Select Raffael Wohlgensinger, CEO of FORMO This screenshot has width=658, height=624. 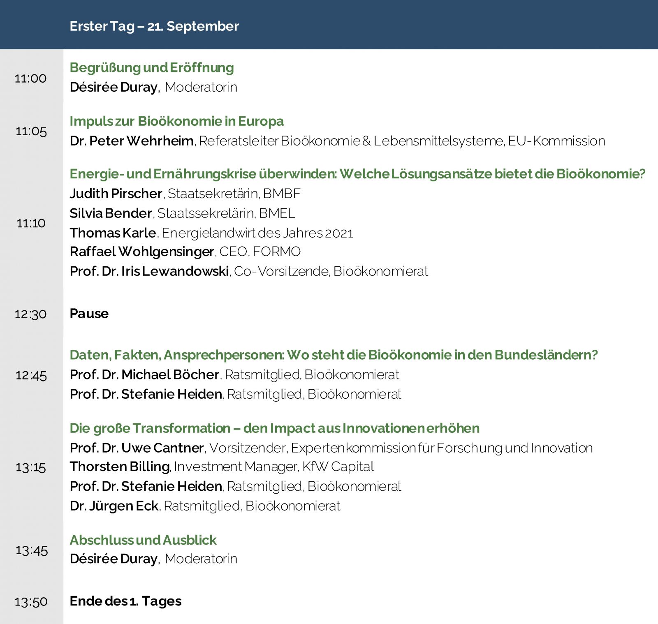pyautogui.click(x=142, y=252)
